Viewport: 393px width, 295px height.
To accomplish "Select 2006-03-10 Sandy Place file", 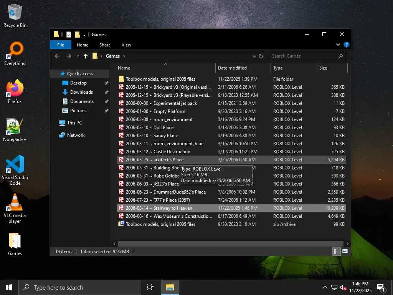I will 231,136.
